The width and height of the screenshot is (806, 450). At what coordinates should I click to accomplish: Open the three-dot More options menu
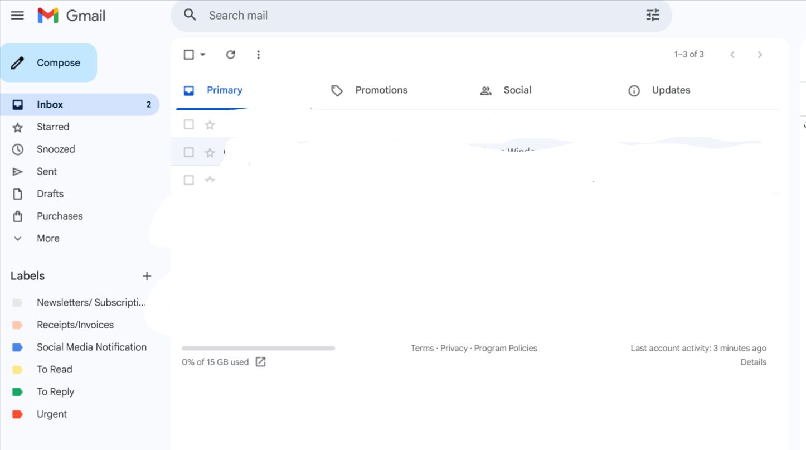coord(258,55)
